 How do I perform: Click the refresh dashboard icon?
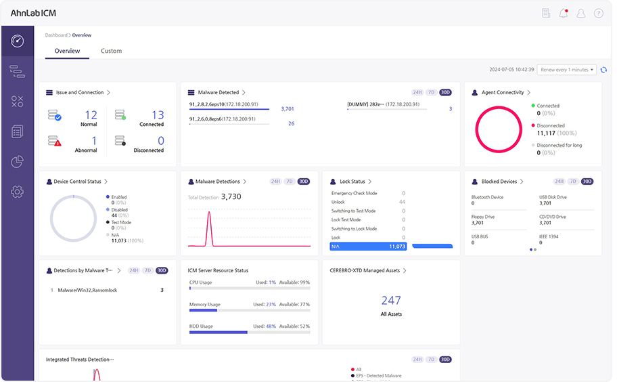coord(603,70)
